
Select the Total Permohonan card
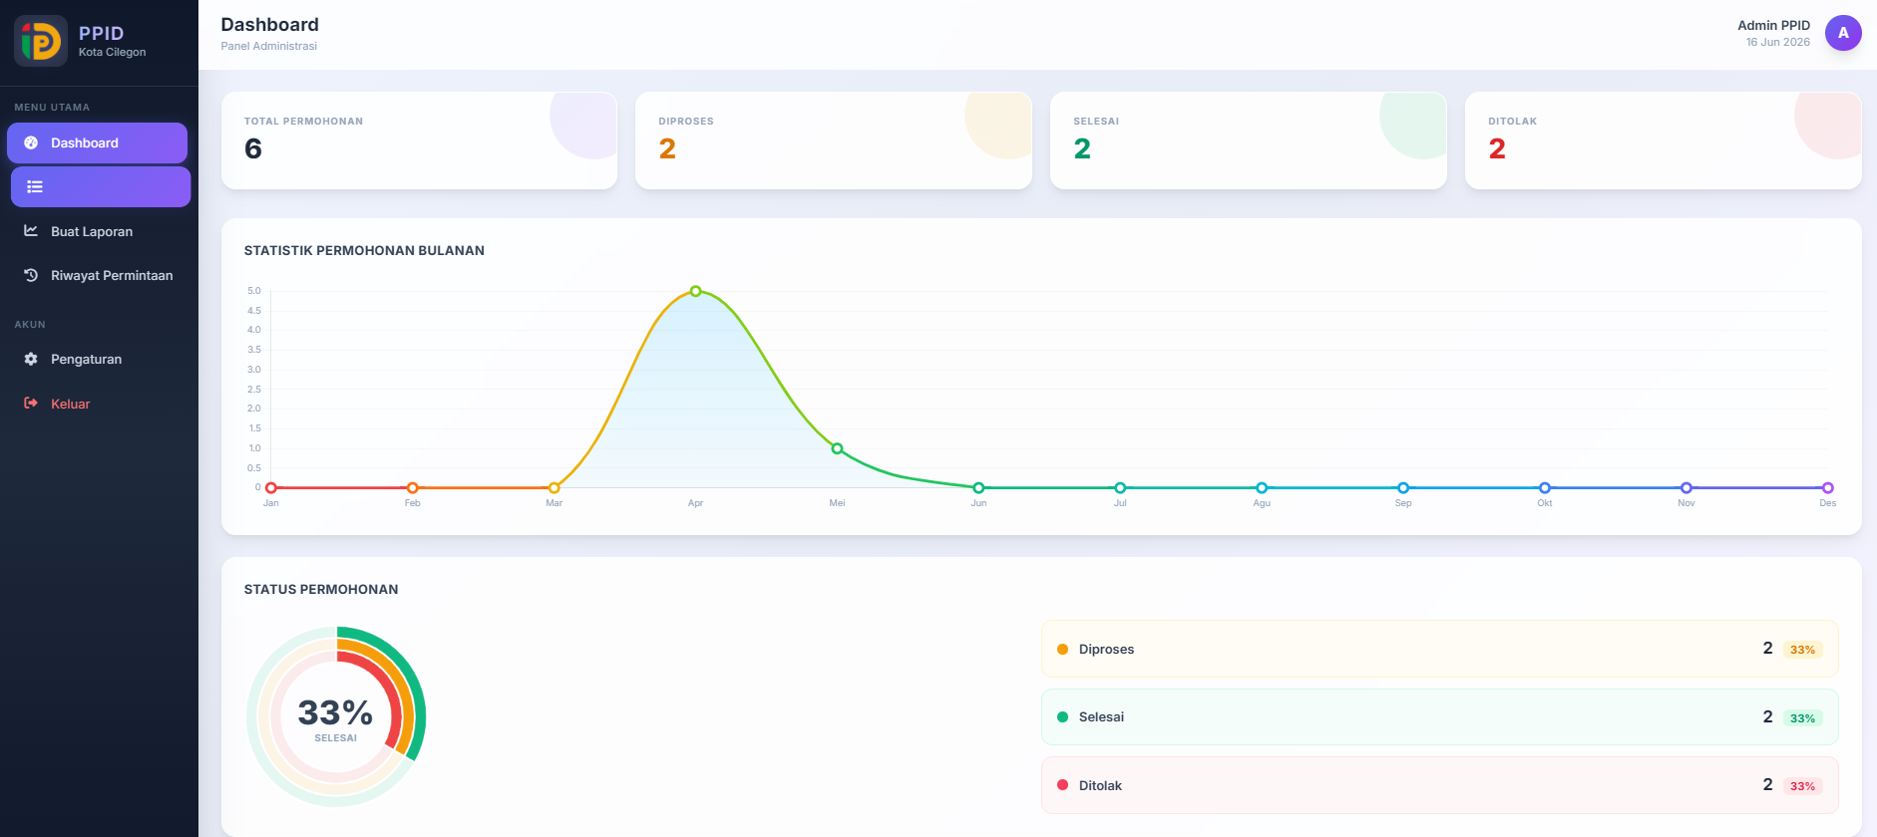click(x=419, y=140)
